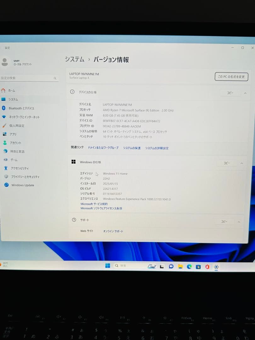Image resolution: width=255 pixels, height=340 pixels.
Task: Open Bluetooth とデバイス settings
Action: tap(20, 108)
